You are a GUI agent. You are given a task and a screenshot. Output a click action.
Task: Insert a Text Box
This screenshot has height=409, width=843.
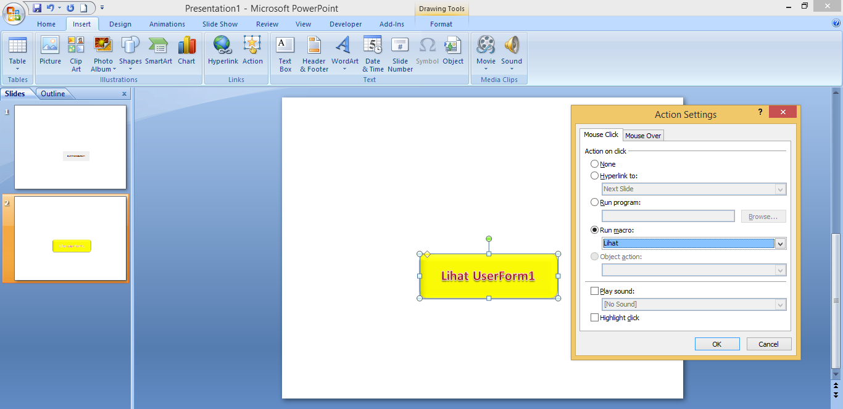(x=284, y=52)
